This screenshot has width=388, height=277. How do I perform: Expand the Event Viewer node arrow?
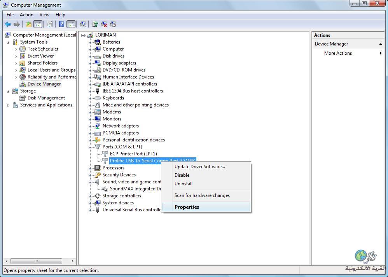click(x=16, y=56)
